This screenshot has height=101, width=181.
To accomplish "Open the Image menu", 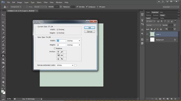I will pyautogui.click(x=20, y=2).
